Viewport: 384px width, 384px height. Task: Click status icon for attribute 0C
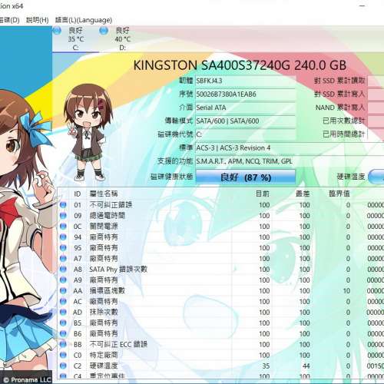[x=63, y=227]
